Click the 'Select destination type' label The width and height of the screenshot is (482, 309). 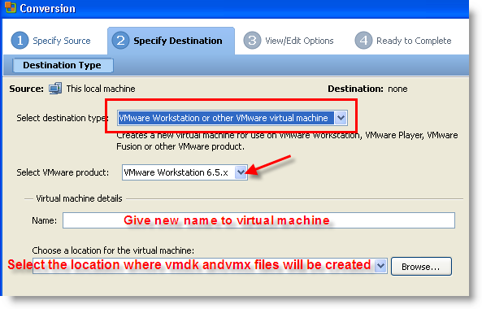click(x=62, y=118)
